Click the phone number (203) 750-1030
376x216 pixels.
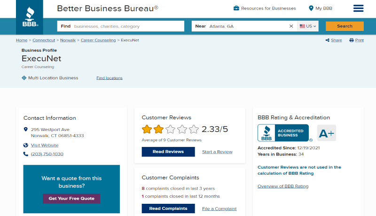pyautogui.click(x=47, y=154)
